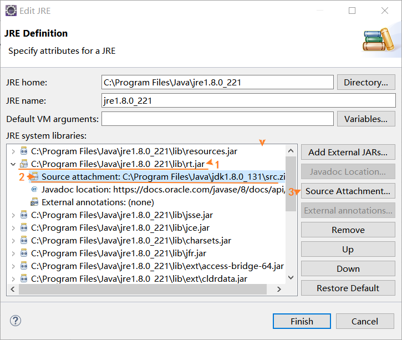Click the access-bridge-64.jar jar icon
The height and width of the screenshot is (340, 402).
point(24,266)
